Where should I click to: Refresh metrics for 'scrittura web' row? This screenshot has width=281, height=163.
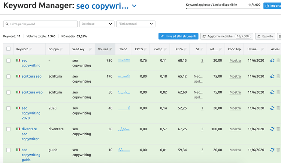(272, 92)
